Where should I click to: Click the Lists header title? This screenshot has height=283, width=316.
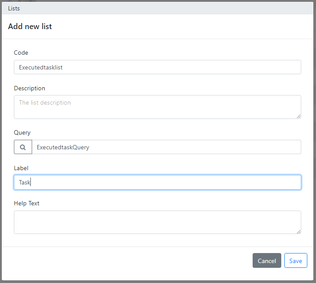tap(14, 9)
